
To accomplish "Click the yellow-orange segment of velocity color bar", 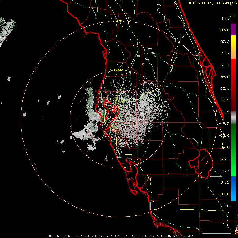I will pyautogui.click(x=234, y=47).
